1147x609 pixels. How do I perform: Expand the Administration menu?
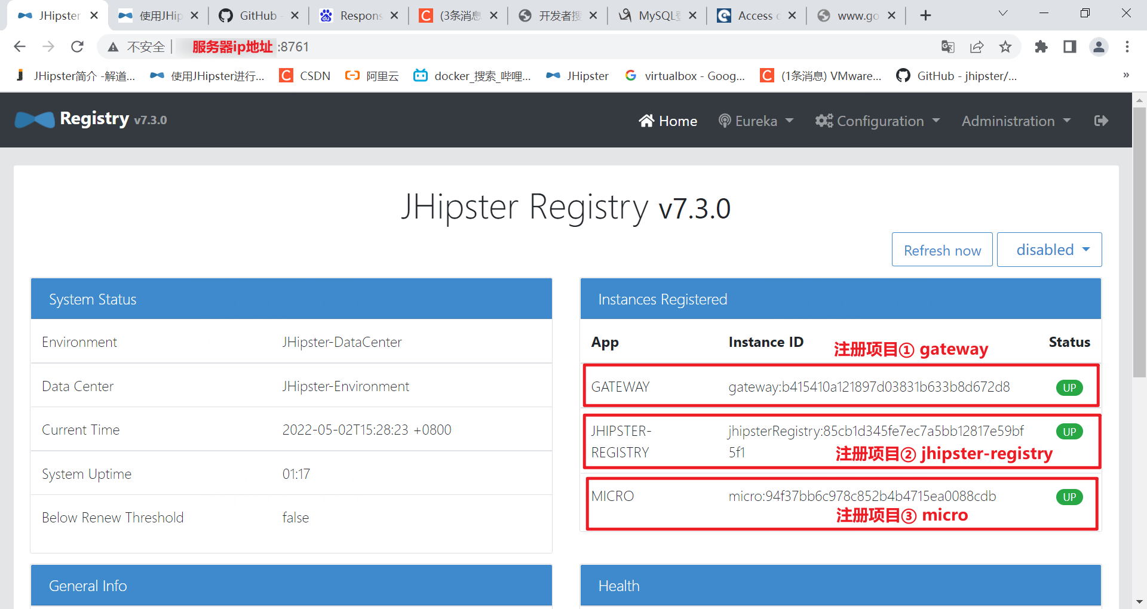coord(1016,121)
